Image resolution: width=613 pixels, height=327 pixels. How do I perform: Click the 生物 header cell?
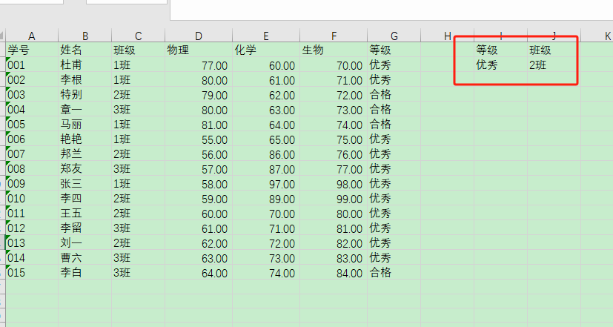point(334,50)
